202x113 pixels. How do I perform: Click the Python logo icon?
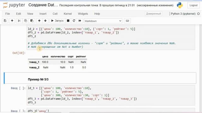[180, 5]
